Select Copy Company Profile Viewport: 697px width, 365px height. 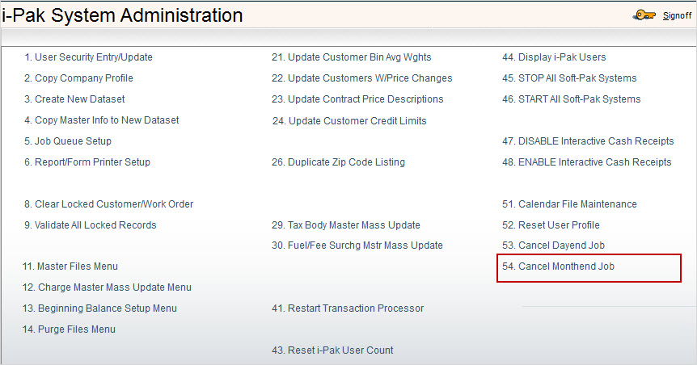click(78, 78)
